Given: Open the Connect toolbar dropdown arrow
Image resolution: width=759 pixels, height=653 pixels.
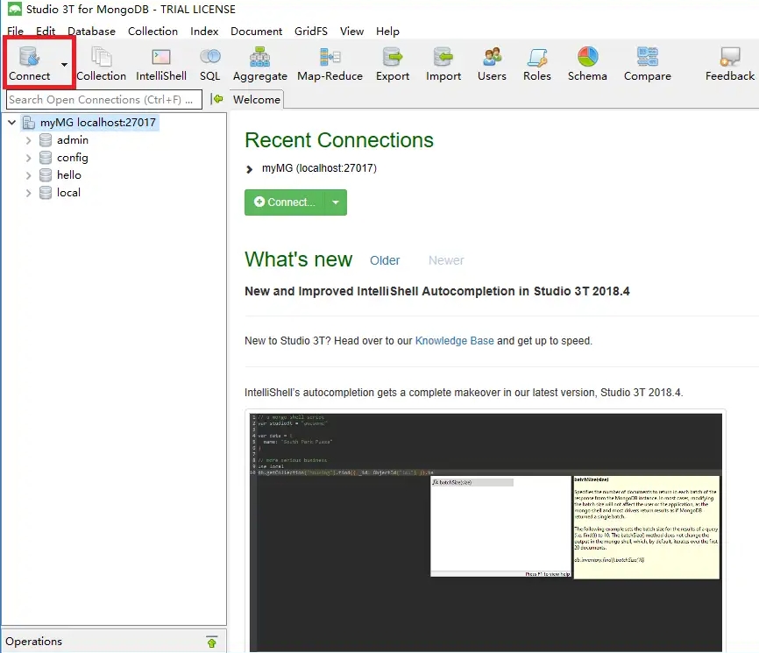Looking at the screenshot, I should coord(64,64).
